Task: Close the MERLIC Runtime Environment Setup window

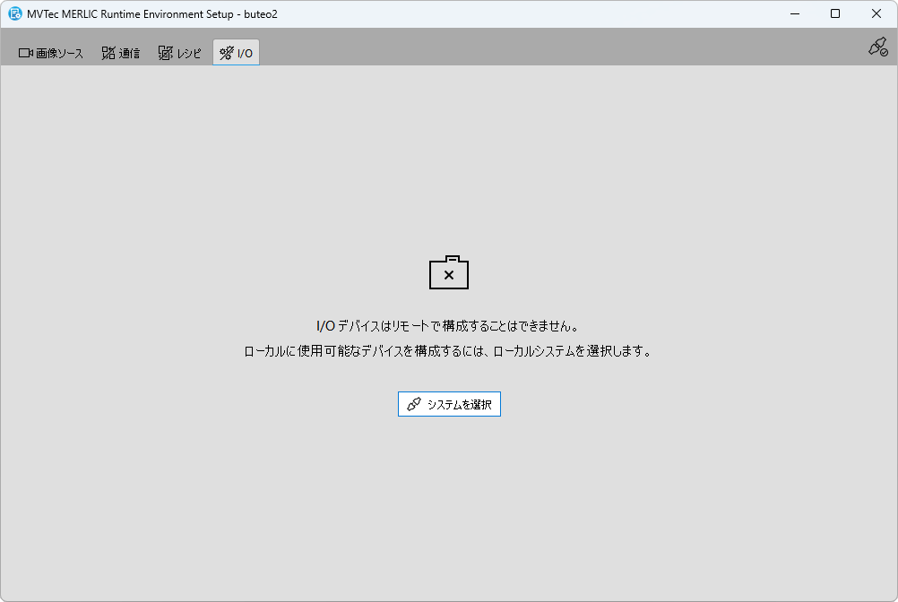Action: click(x=876, y=13)
